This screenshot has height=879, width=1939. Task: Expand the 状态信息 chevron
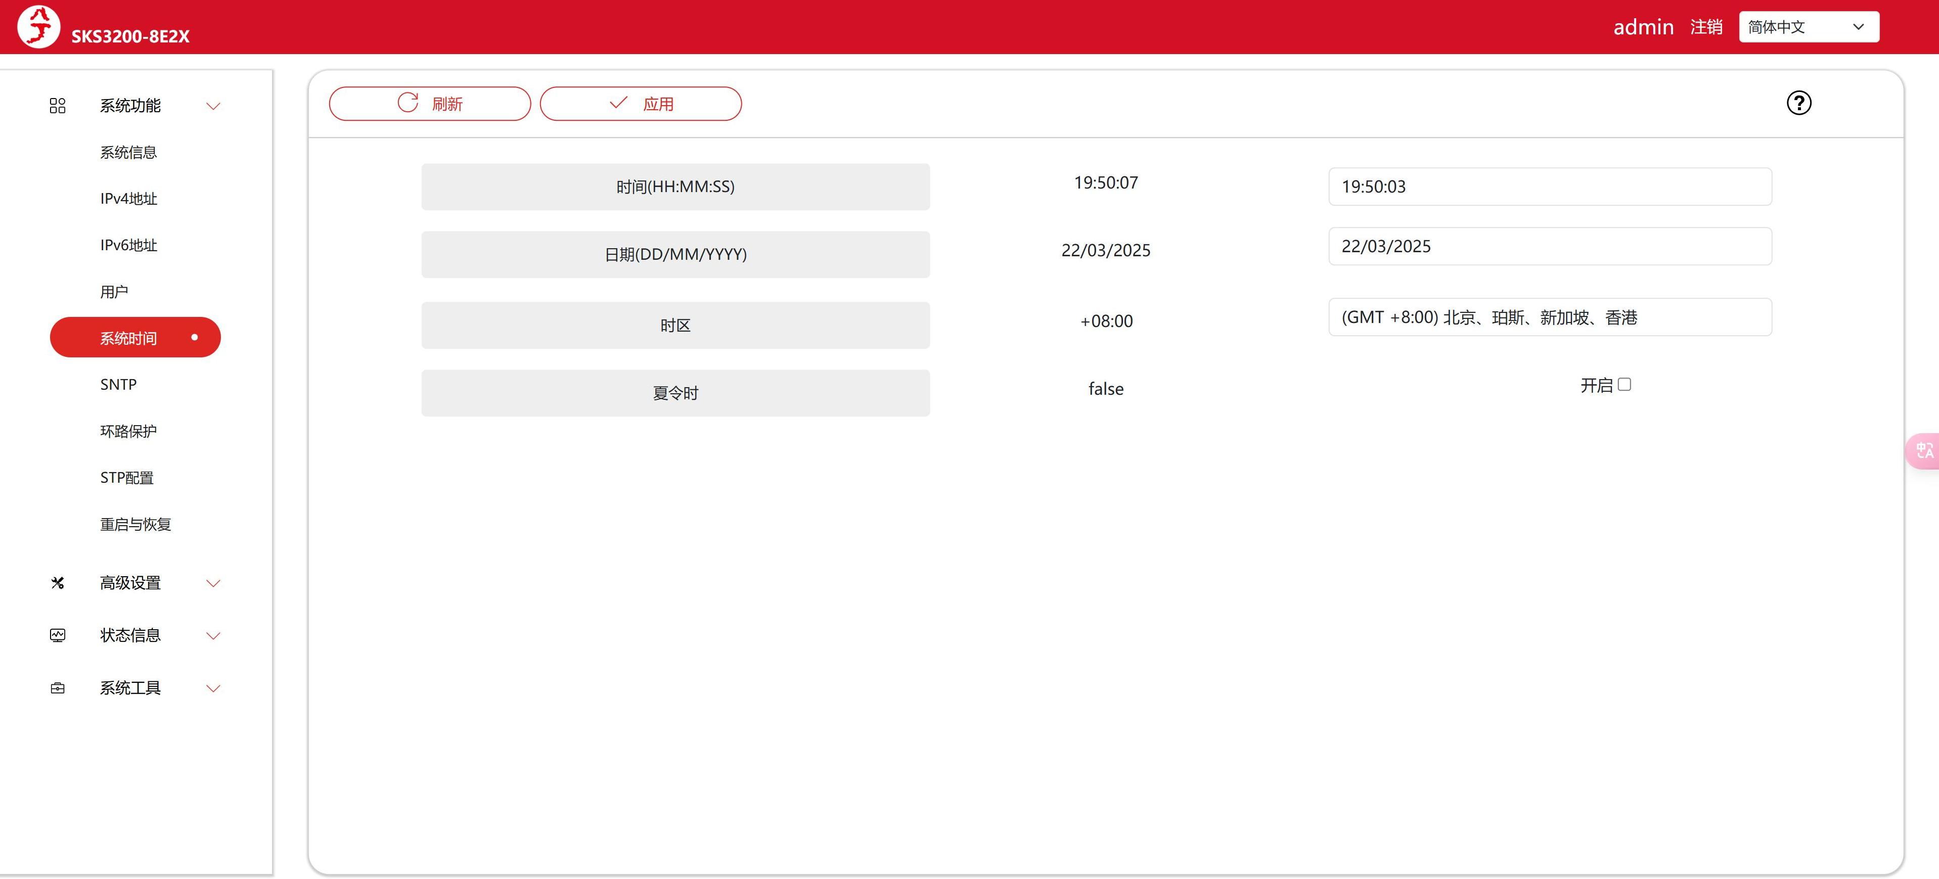click(x=213, y=636)
